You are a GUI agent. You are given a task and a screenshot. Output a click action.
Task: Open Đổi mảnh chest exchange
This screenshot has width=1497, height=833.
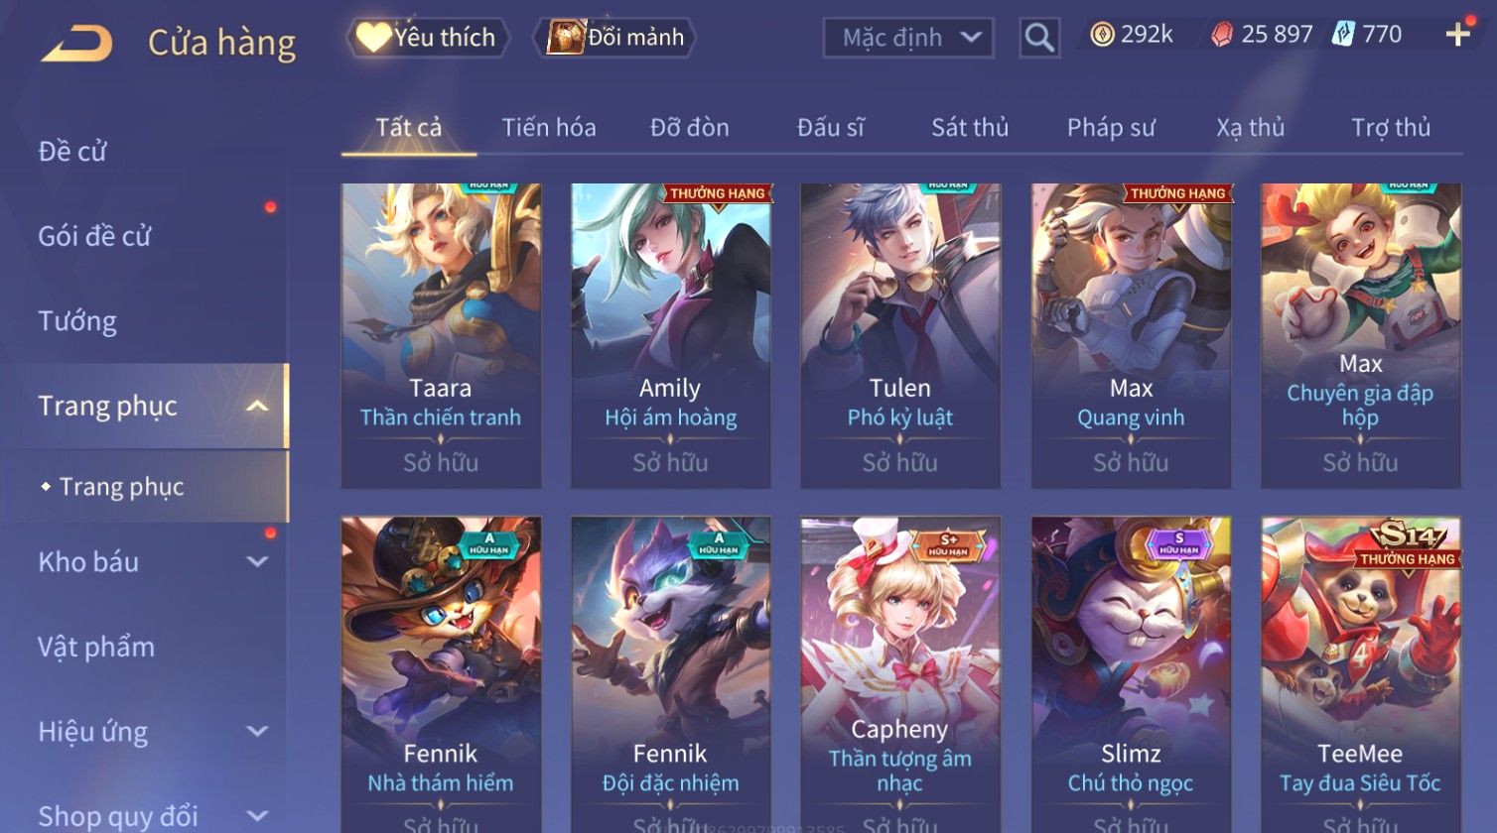(x=614, y=38)
